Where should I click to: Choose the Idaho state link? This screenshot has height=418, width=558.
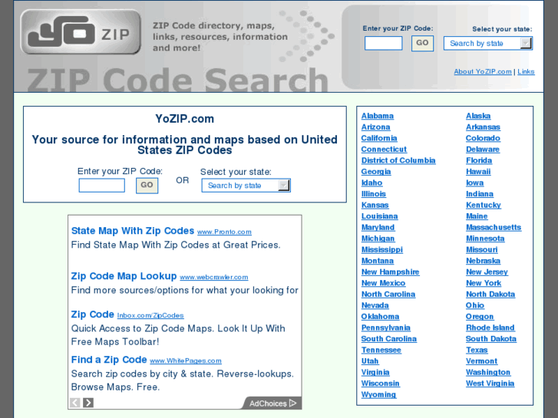372,183
